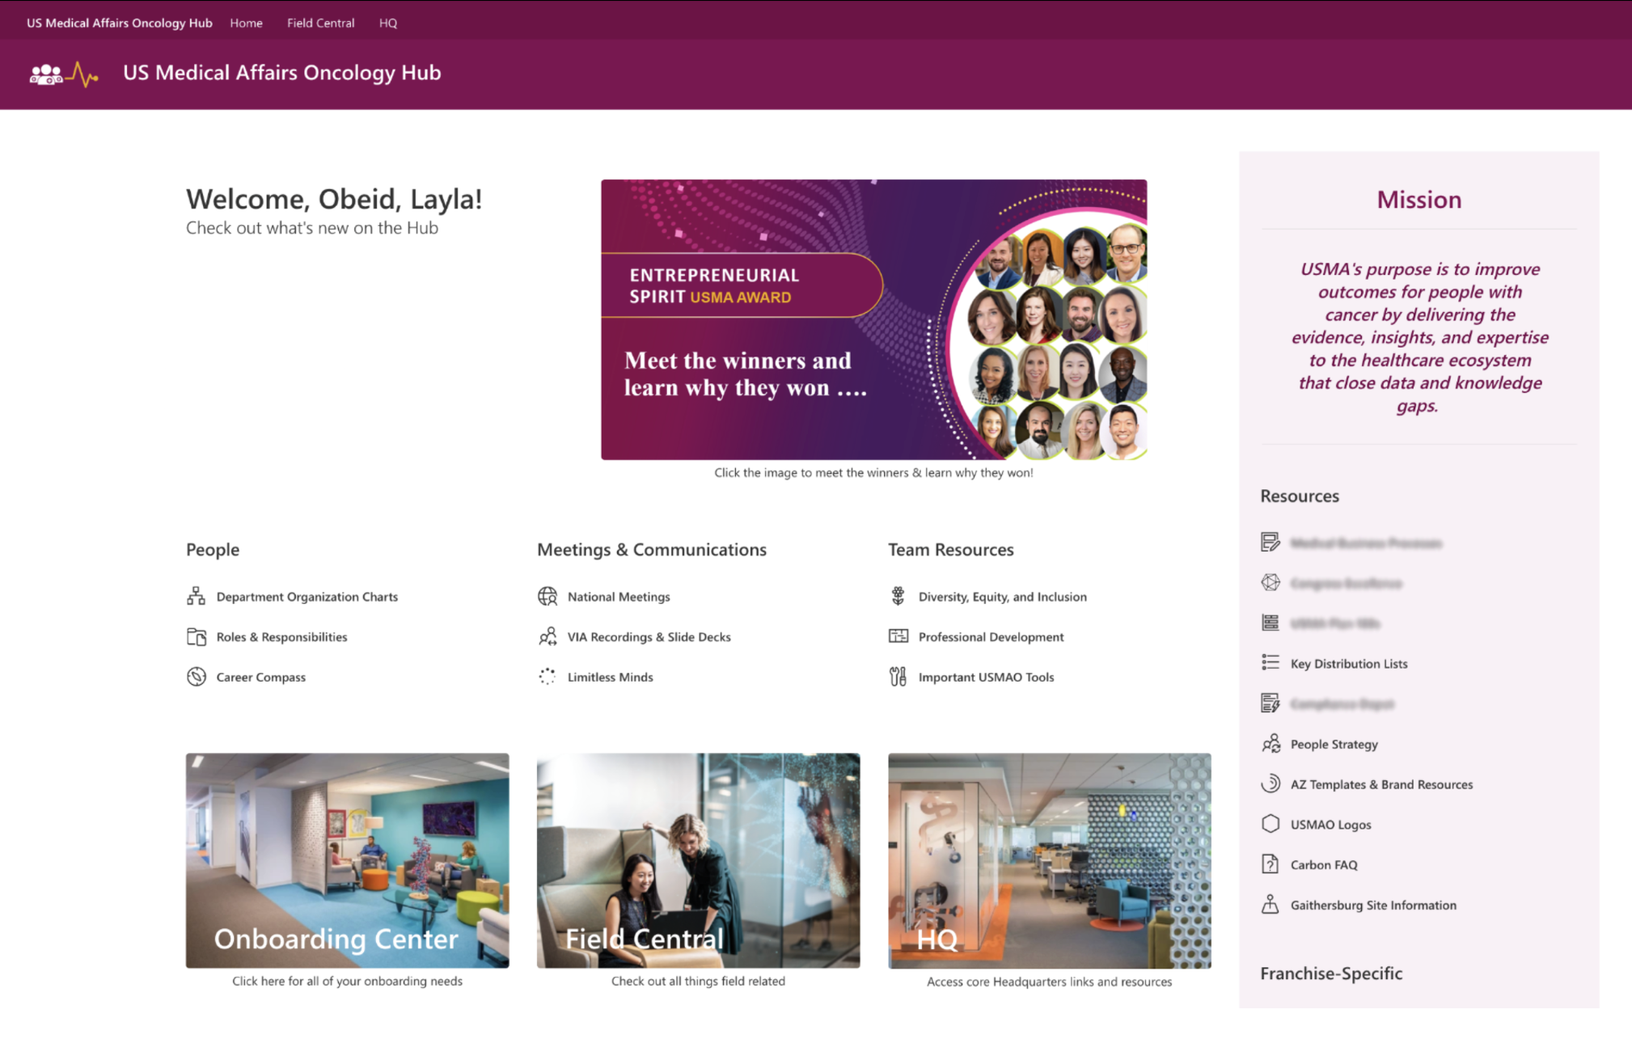This screenshot has height=1056, width=1632.
Task: Click the Career Compass icon
Action: click(x=196, y=677)
